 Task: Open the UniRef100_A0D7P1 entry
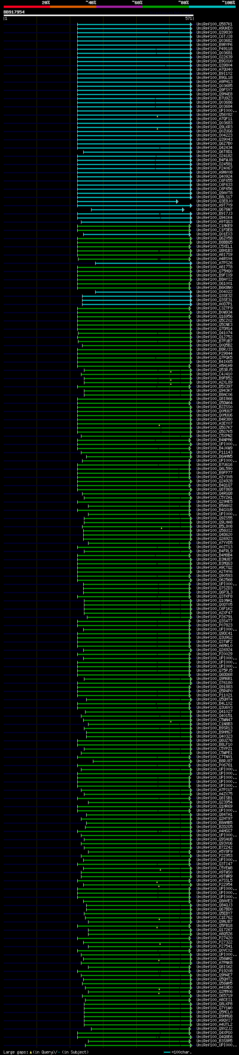pos(214,304)
